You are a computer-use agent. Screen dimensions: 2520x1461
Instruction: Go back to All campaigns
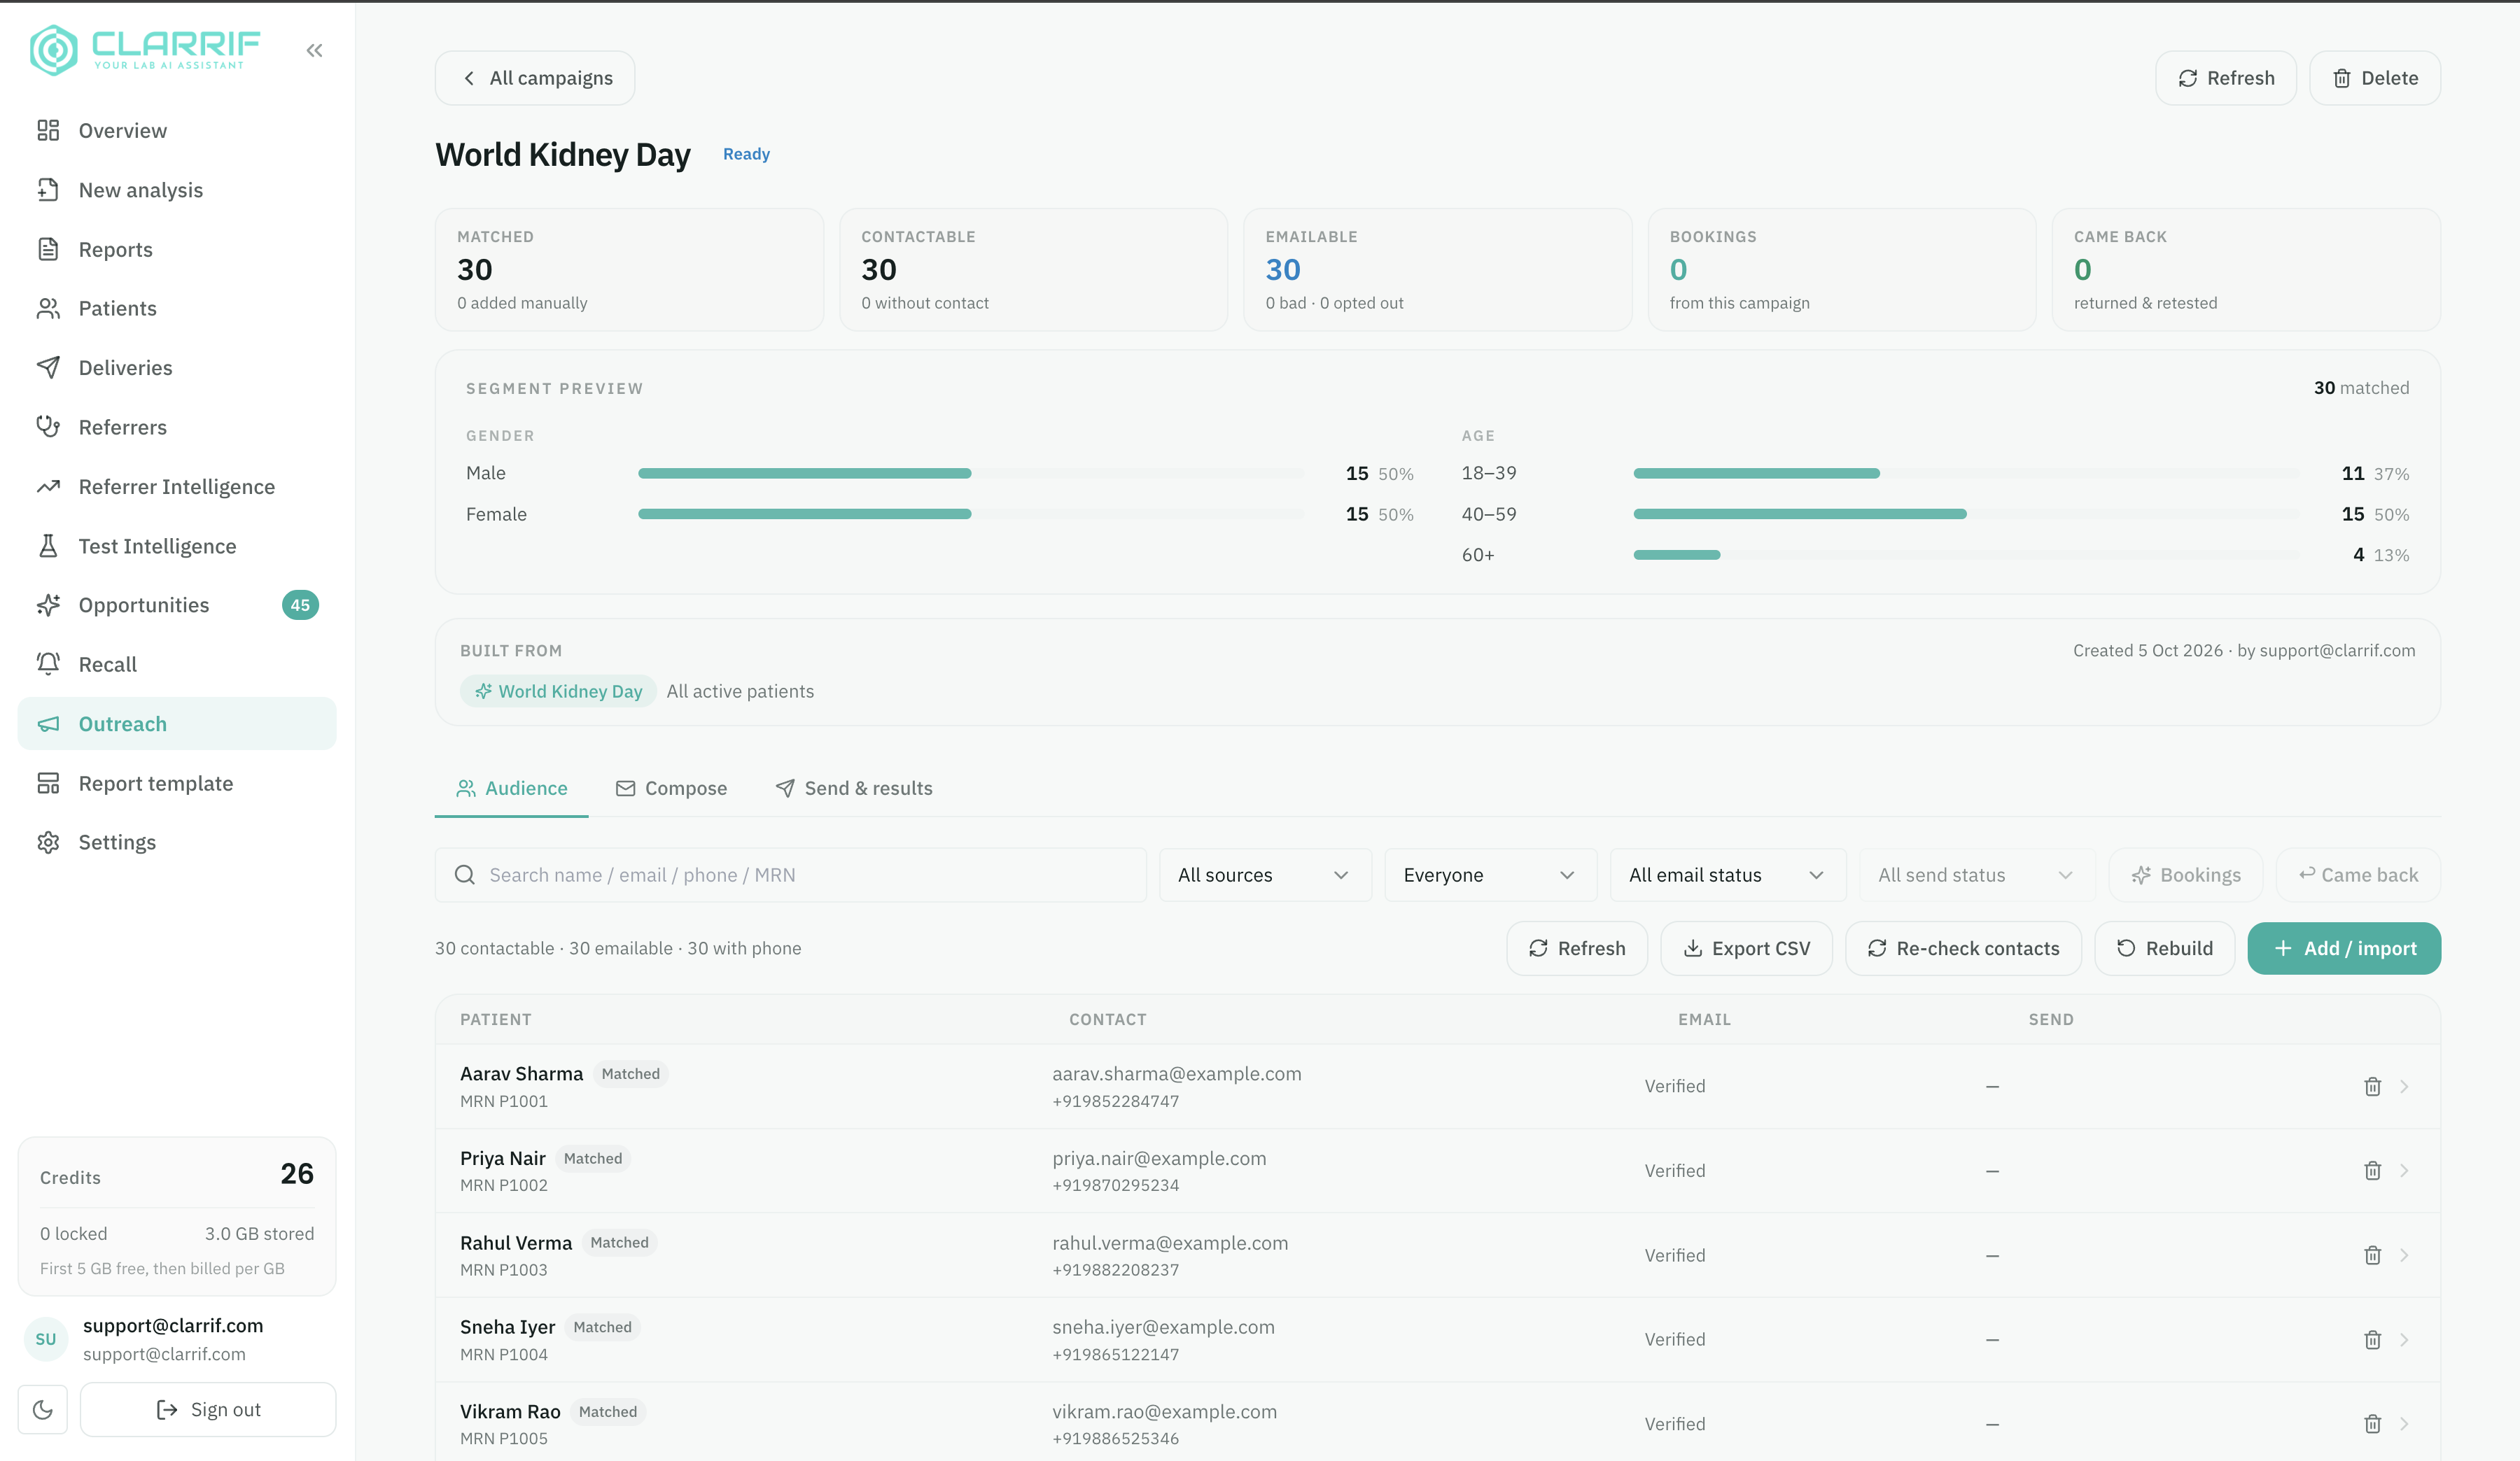pyautogui.click(x=535, y=78)
